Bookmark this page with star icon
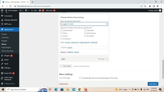 tap(145, 6)
